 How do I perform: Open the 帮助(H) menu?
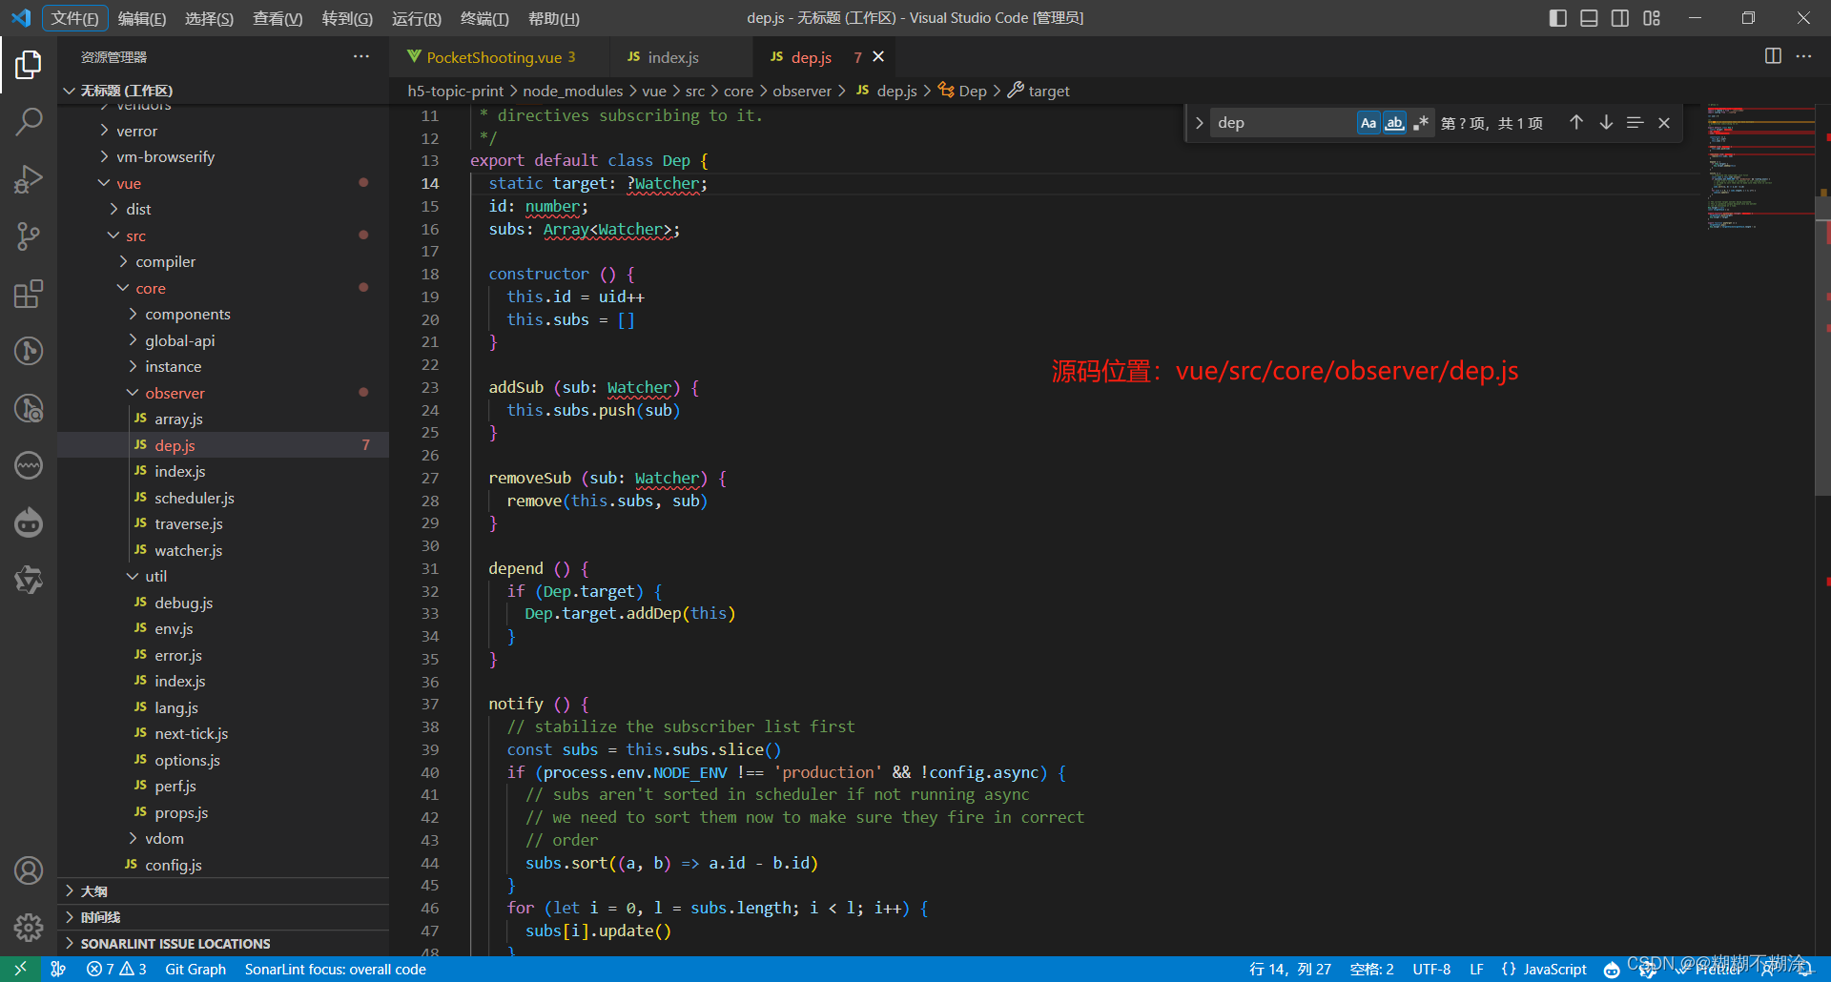click(554, 18)
